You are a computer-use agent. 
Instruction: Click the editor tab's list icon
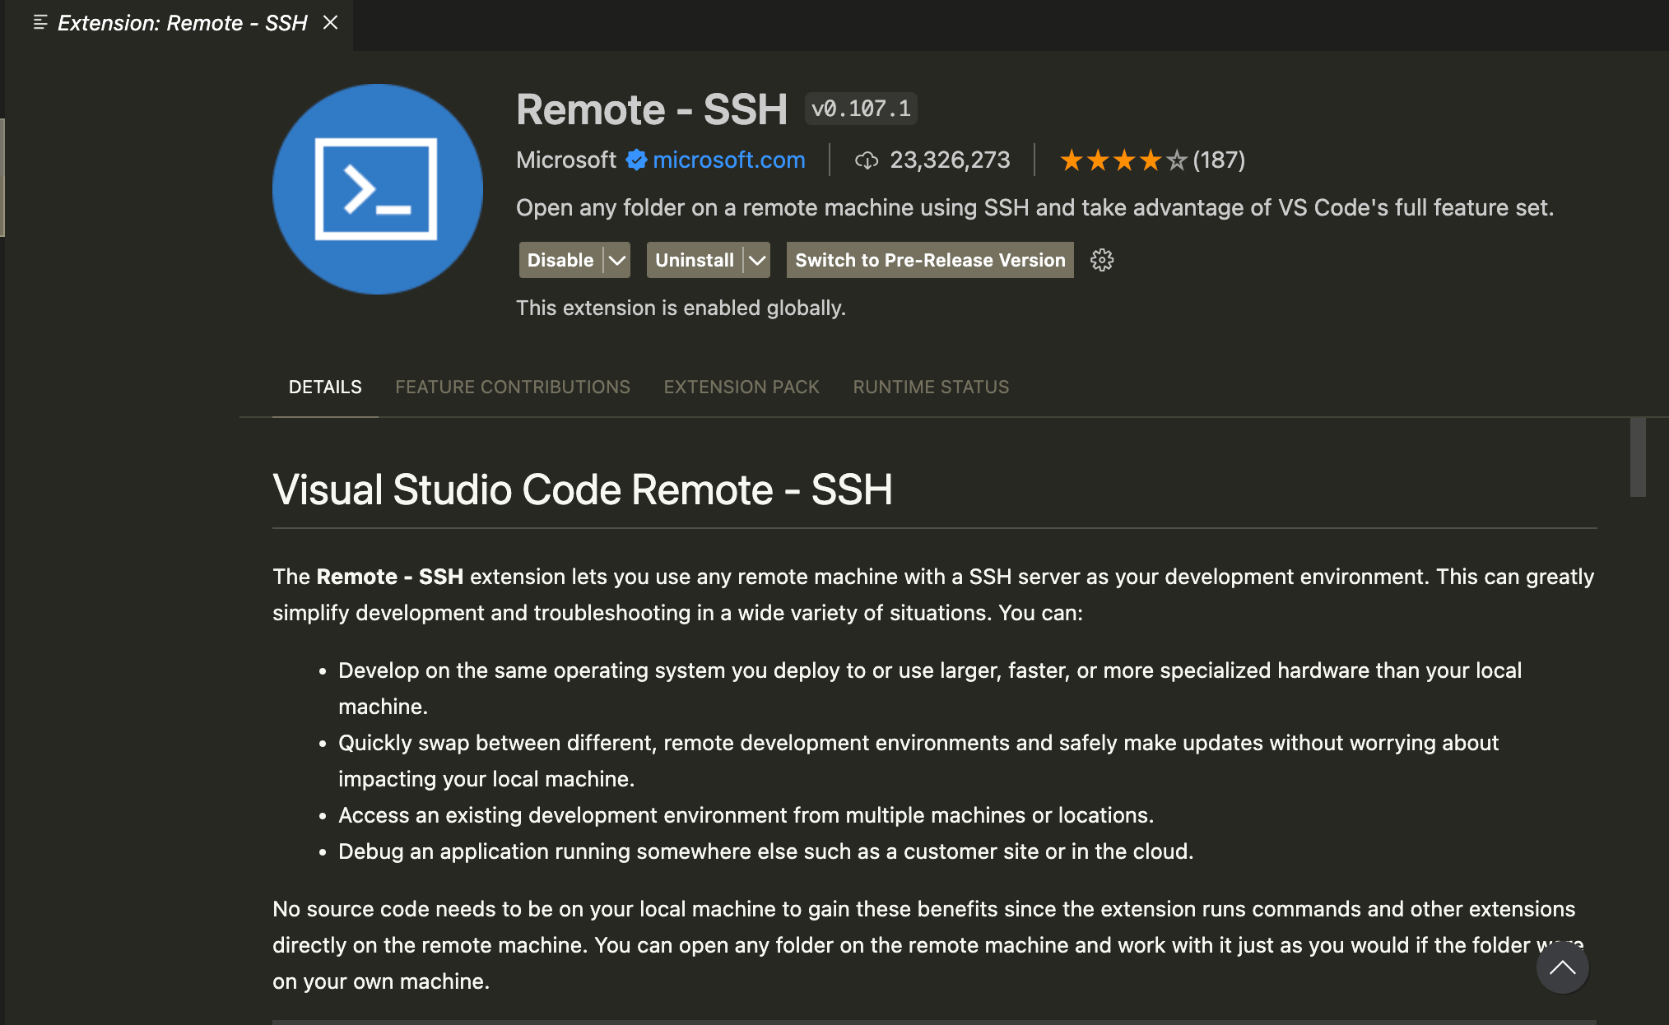(40, 22)
